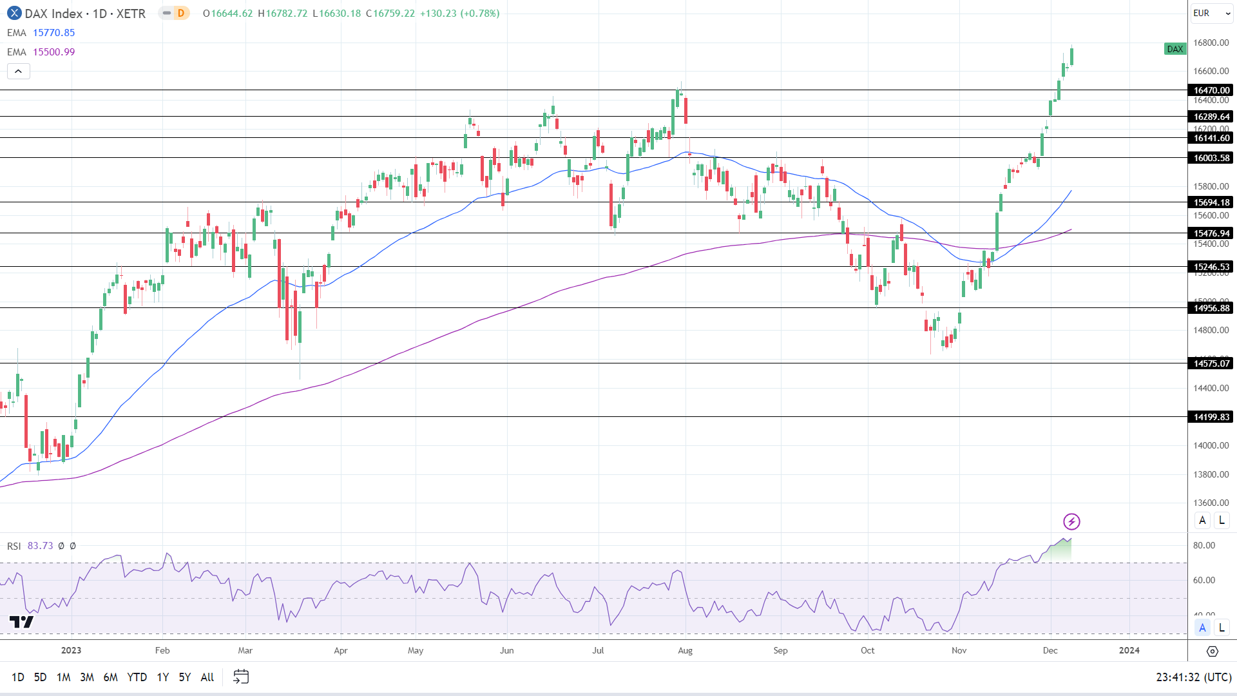Open the date range calendar picker
This screenshot has height=696, width=1237.
click(241, 677)
